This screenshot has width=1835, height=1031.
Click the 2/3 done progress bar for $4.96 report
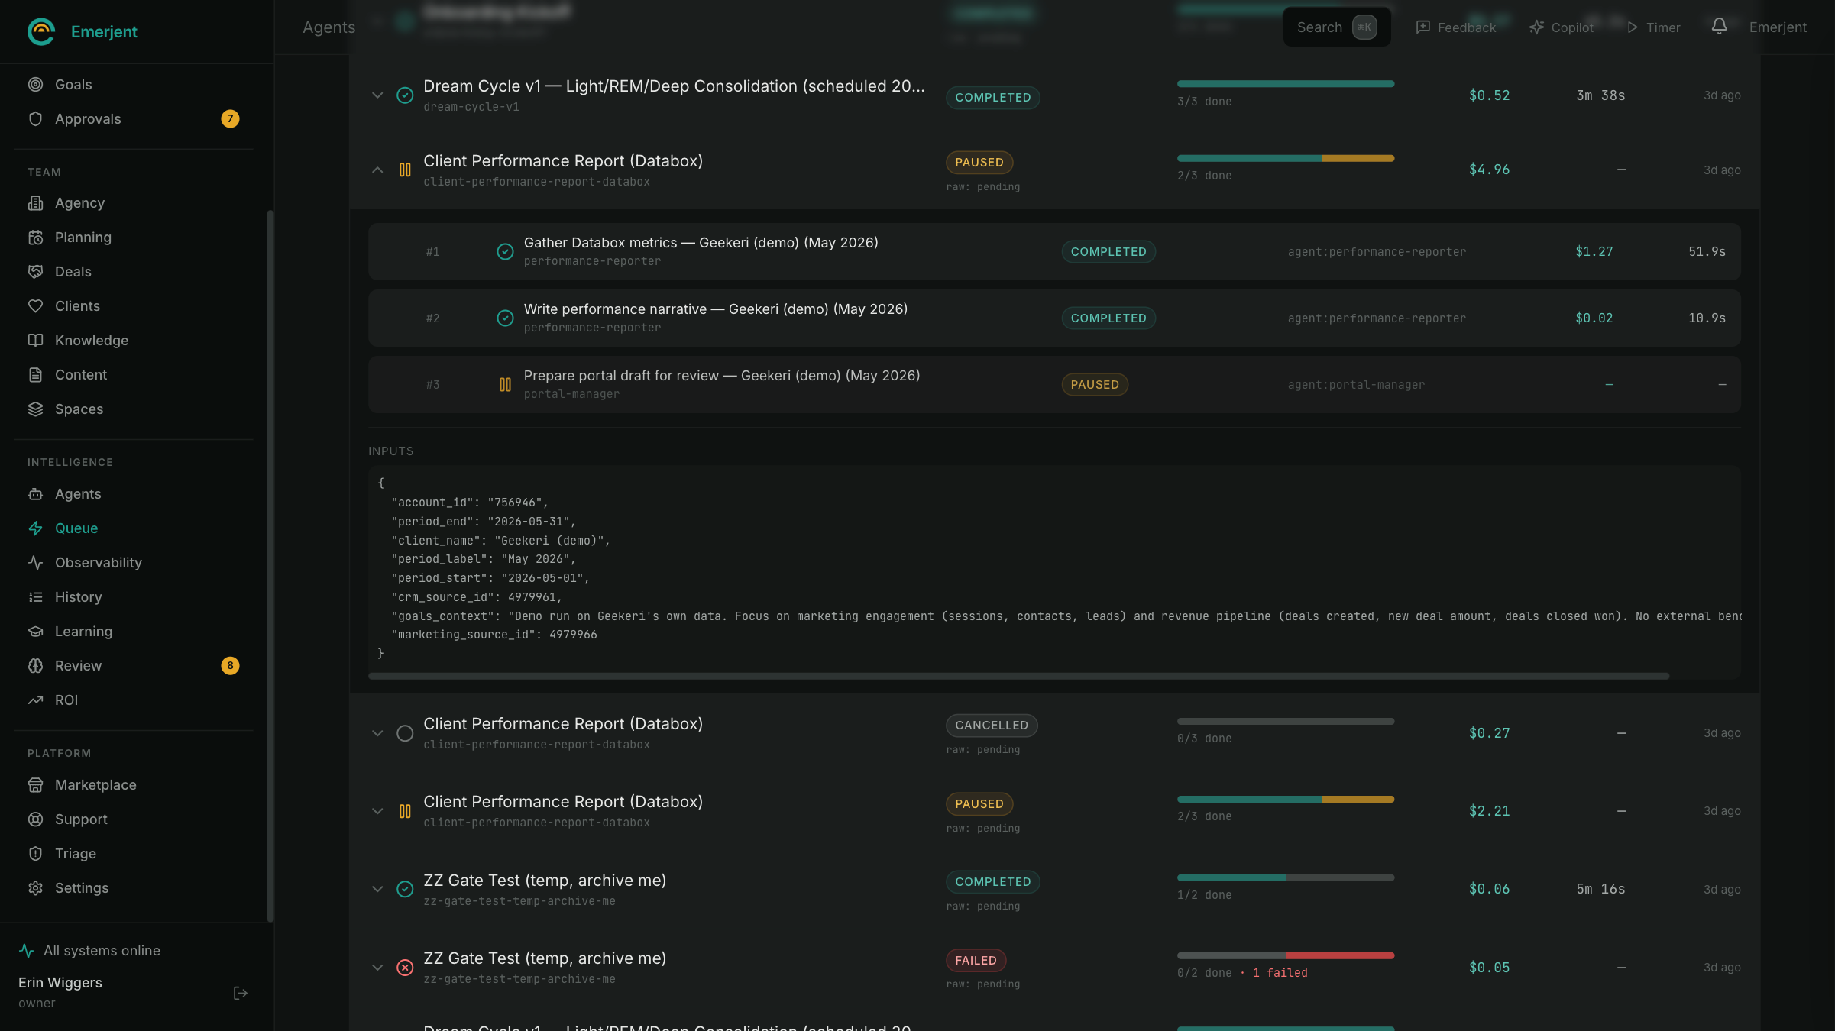[1286, 158]
